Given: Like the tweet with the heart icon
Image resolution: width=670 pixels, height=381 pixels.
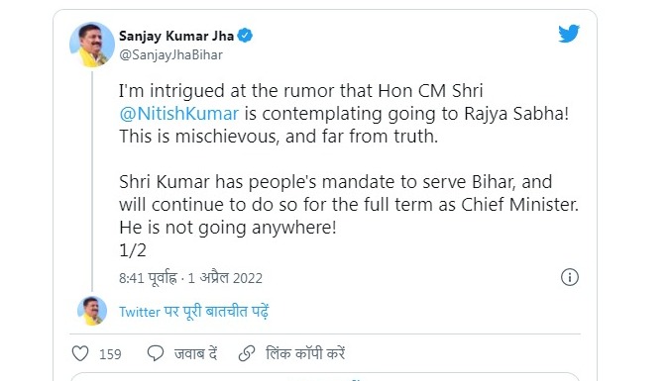Looking at the screenshot, I should click(80, 353).
